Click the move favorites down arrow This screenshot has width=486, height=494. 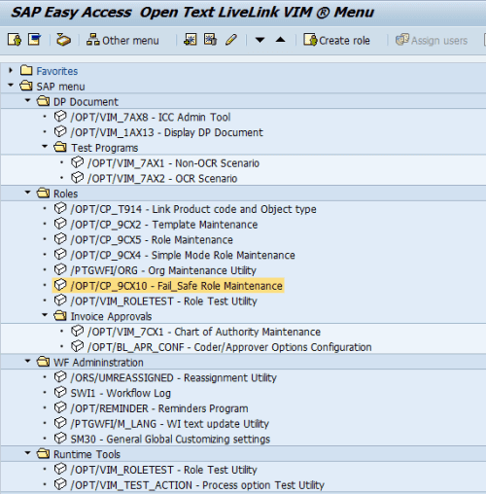click(260, 40)
